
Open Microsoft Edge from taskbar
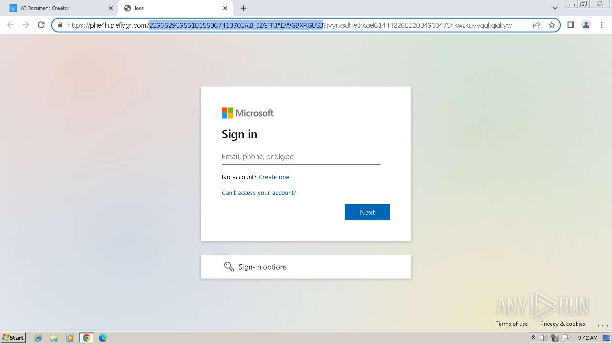pos(103,338)
